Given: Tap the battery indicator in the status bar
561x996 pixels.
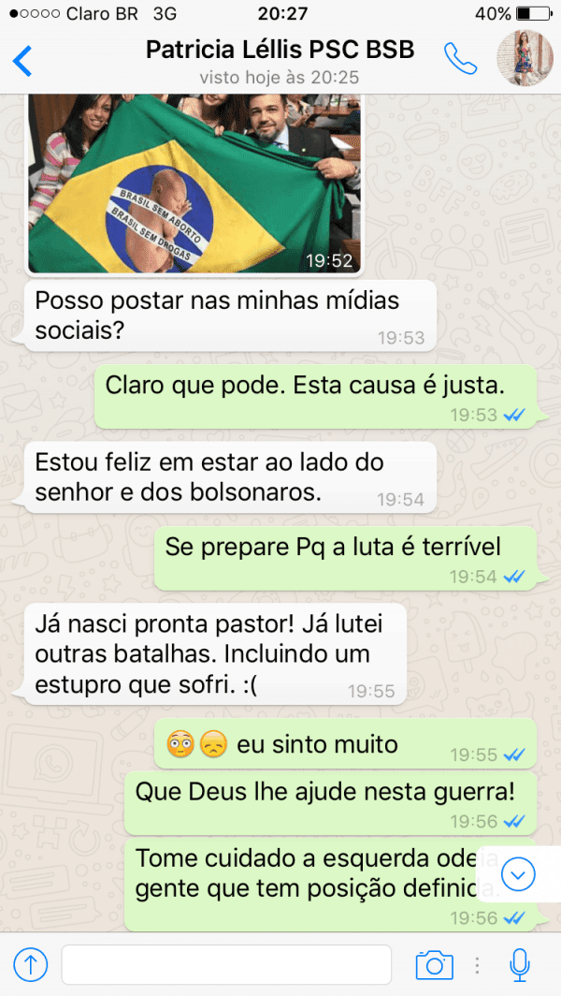Looking at the screenshot, I should point(534,13).
